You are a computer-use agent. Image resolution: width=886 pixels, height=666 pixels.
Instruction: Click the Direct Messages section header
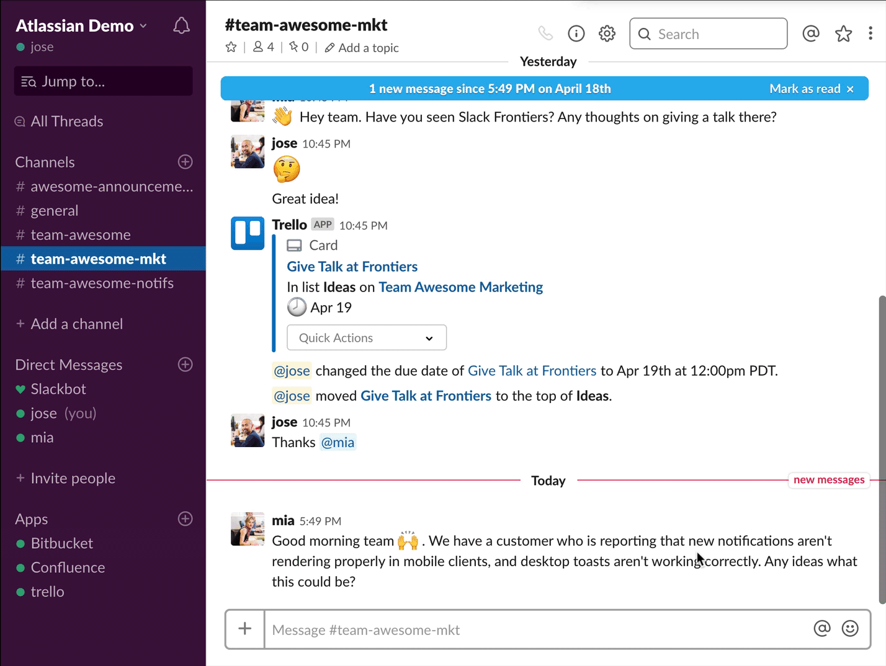(68, 365)
